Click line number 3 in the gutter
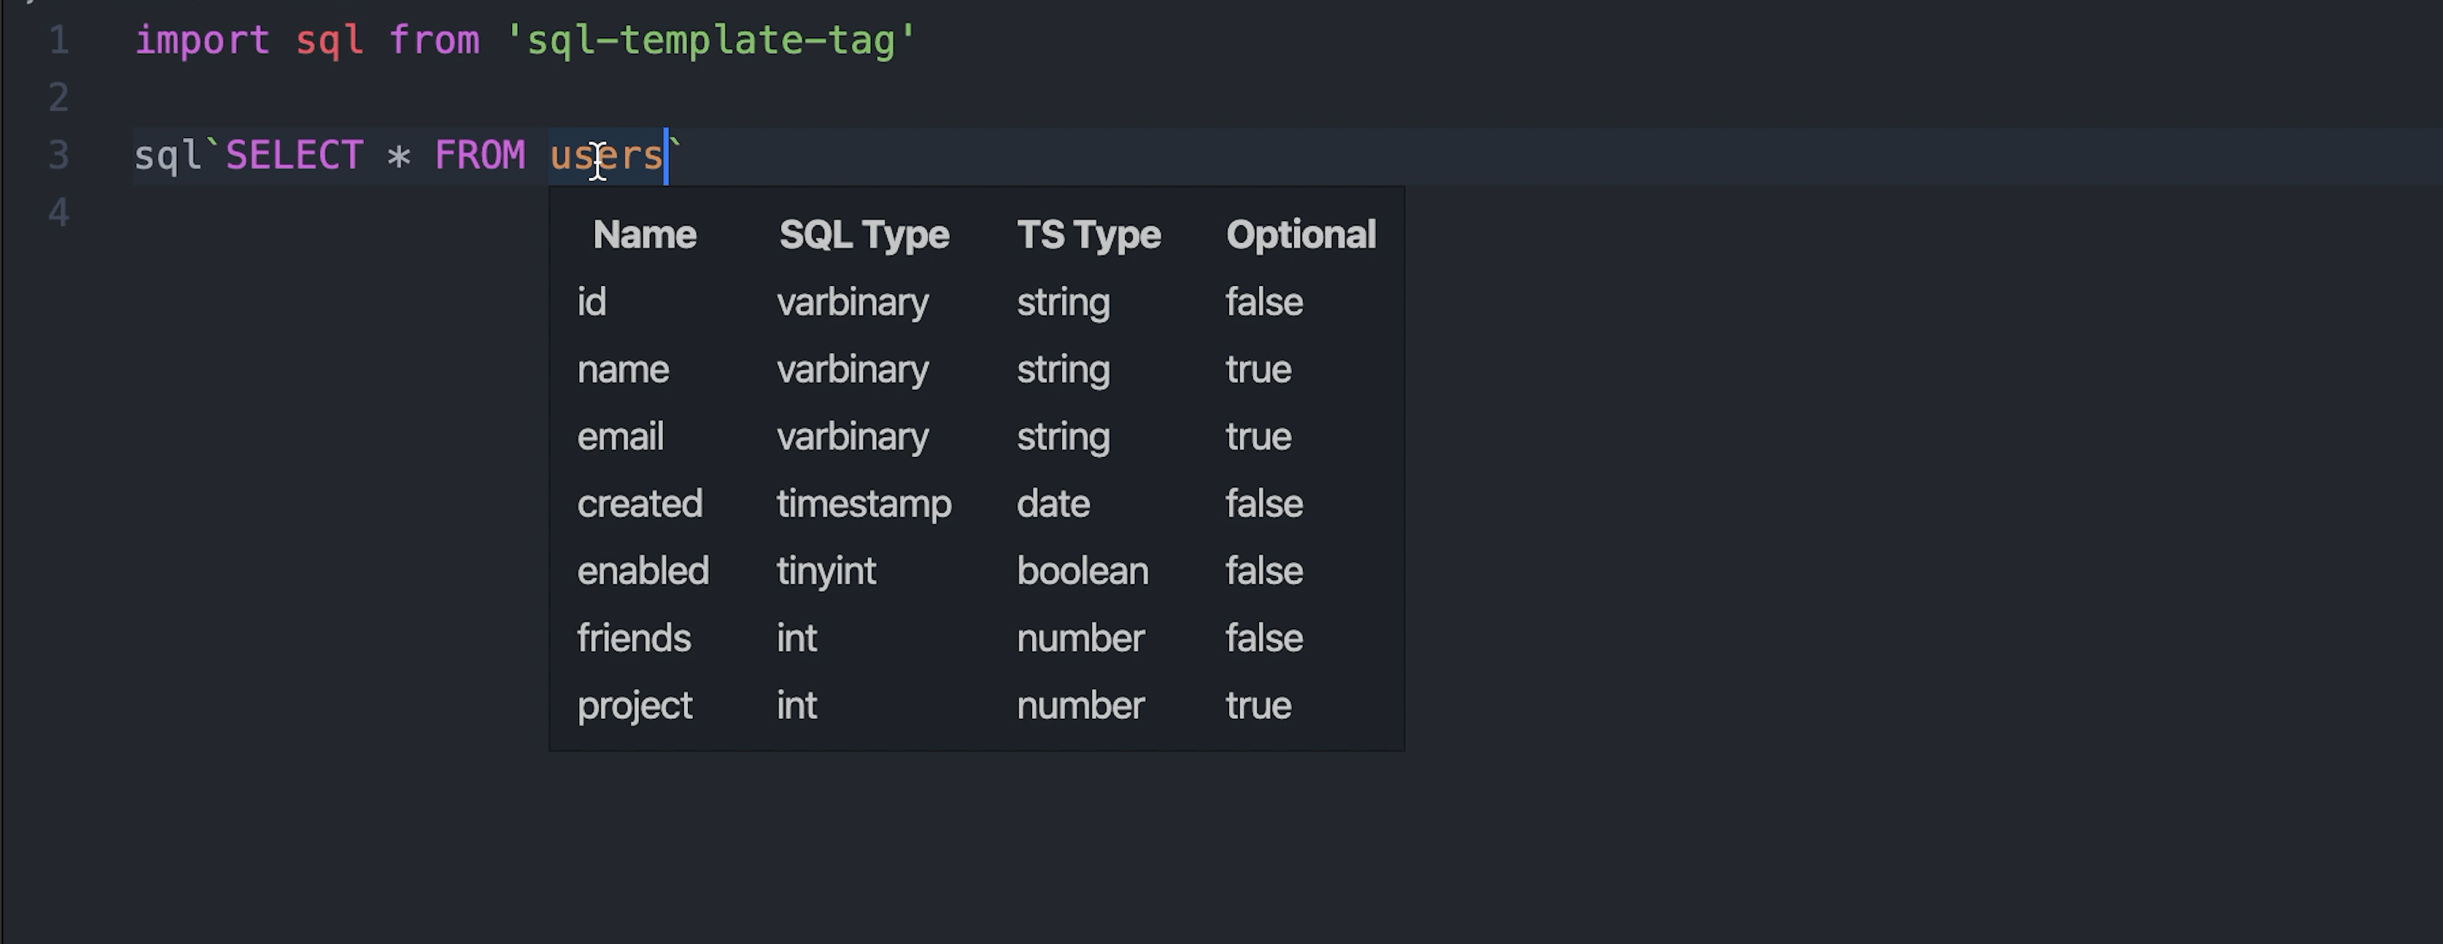This screenshot has width=2443, height=944. tap(59, 155)
